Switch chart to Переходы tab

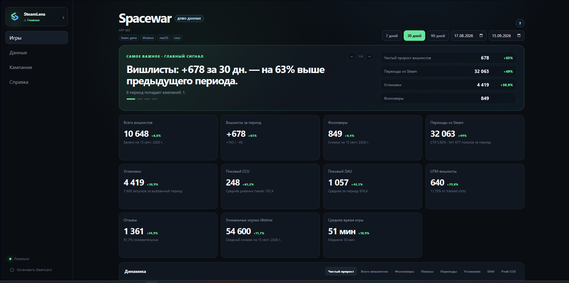[449, 271]
